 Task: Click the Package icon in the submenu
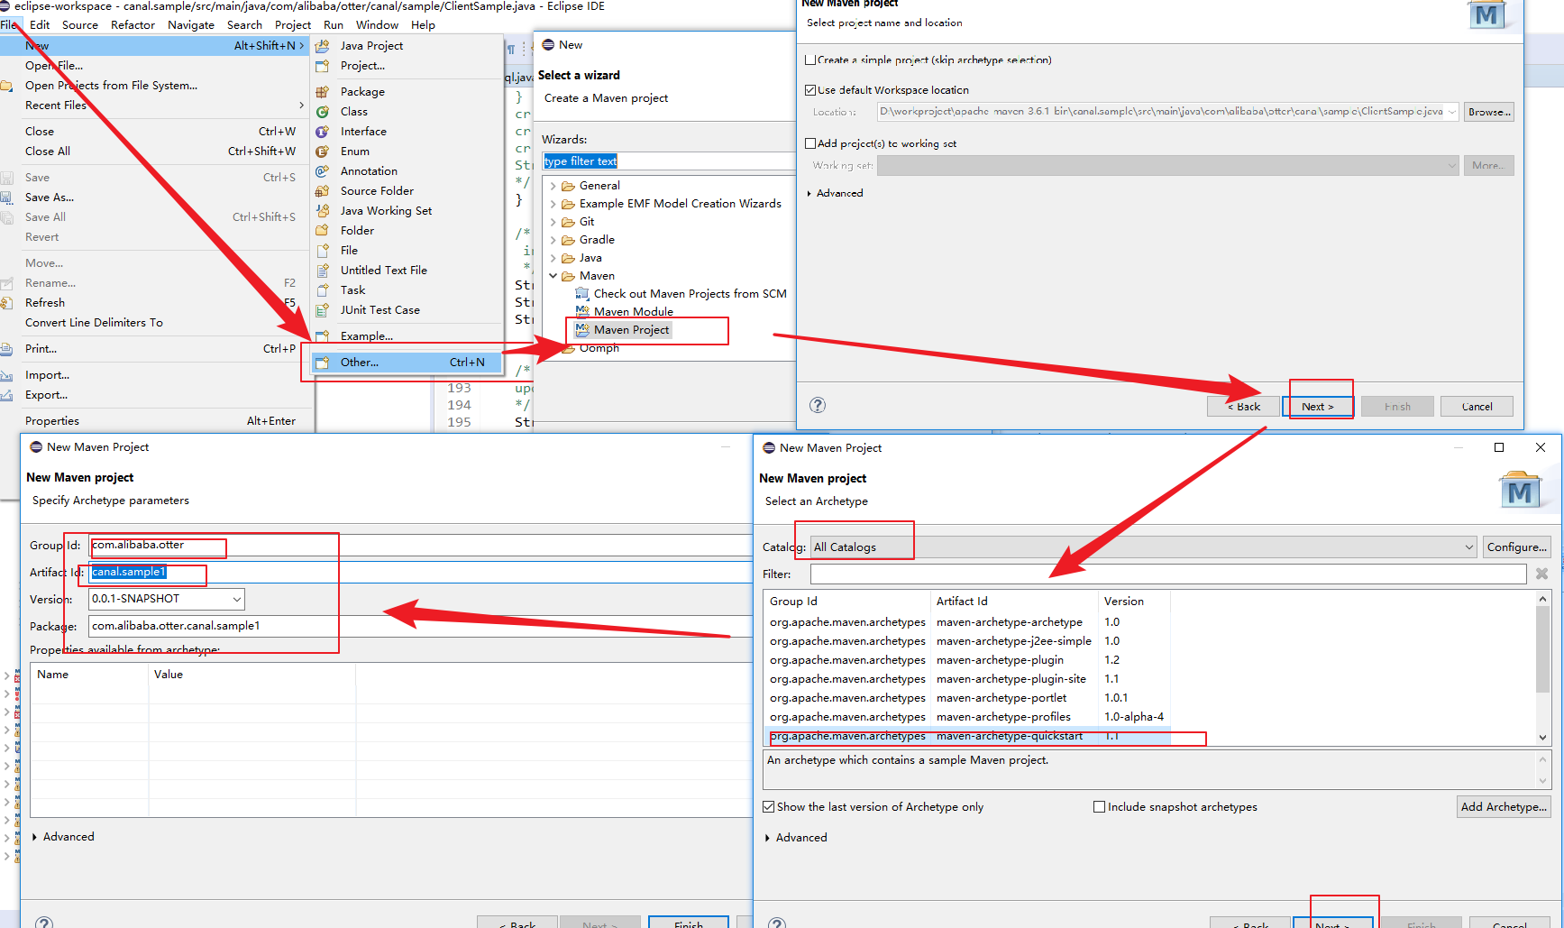pyautogui.click(x=323, y=91)
